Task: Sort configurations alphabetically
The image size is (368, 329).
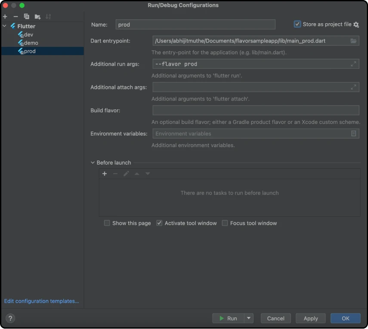Action: 48,16
